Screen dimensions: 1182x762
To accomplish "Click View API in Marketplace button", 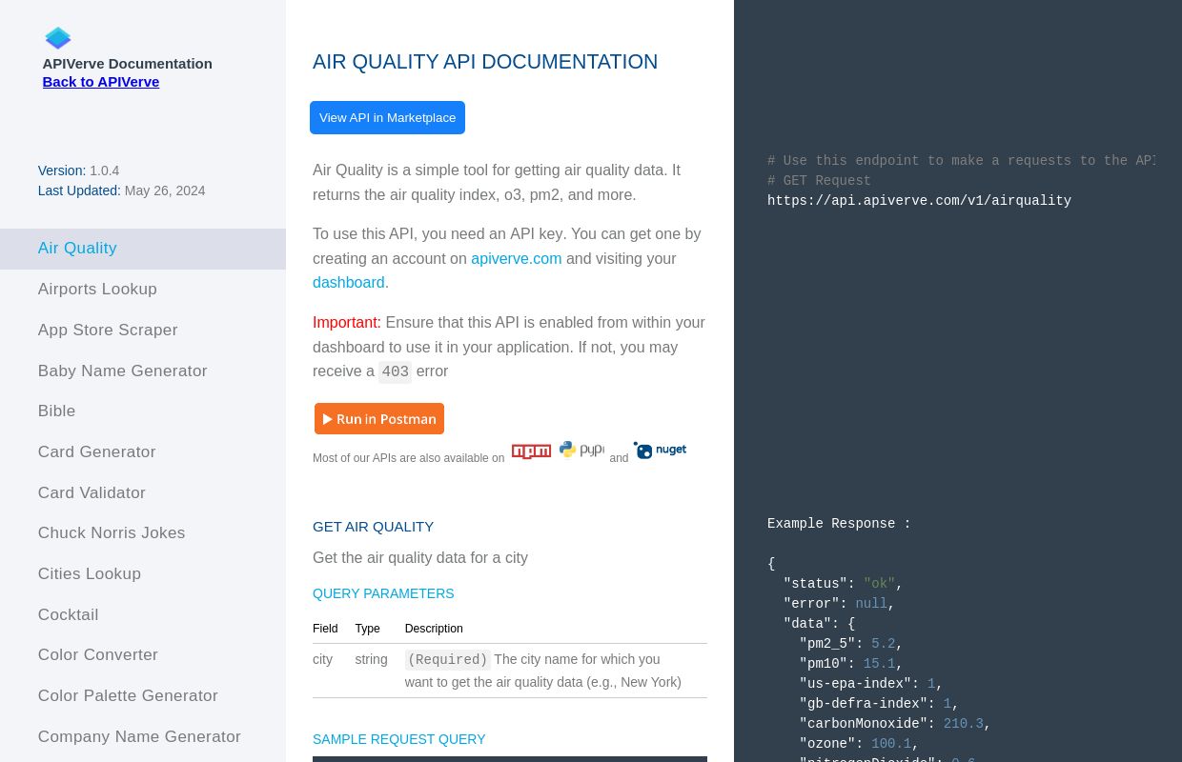I will point(387,118).
